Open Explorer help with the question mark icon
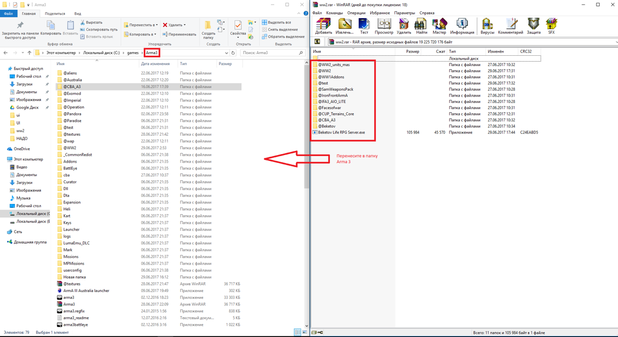618x337 pixels. (306, 13)
